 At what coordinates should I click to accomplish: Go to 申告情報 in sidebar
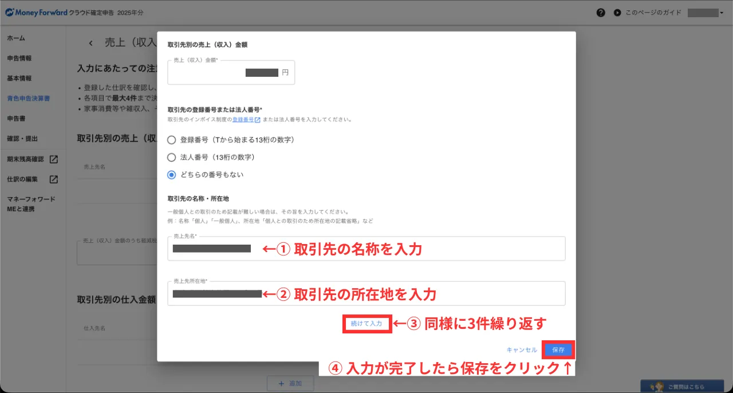coord(19,58)
